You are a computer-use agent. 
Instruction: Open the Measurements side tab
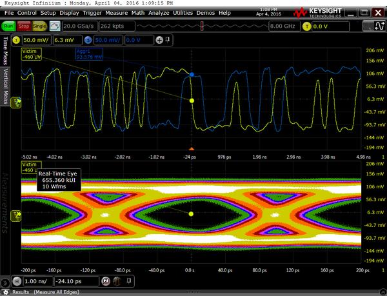pyautogui.click(x=5, y=202)
